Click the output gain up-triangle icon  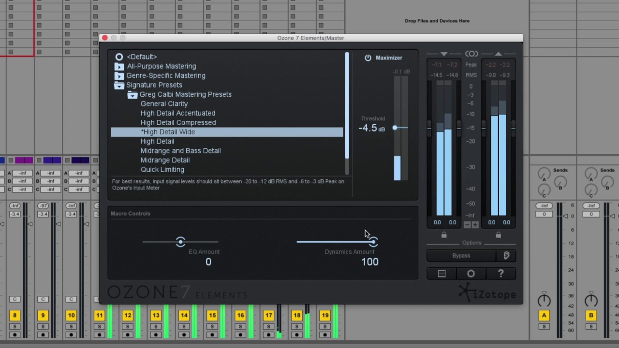[499, 54]
